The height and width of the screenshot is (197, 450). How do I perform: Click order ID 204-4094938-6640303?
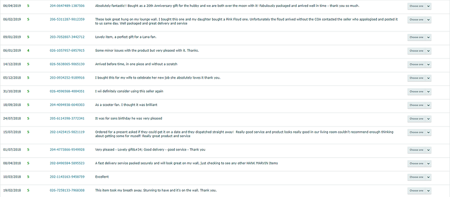tap(67, 105)
